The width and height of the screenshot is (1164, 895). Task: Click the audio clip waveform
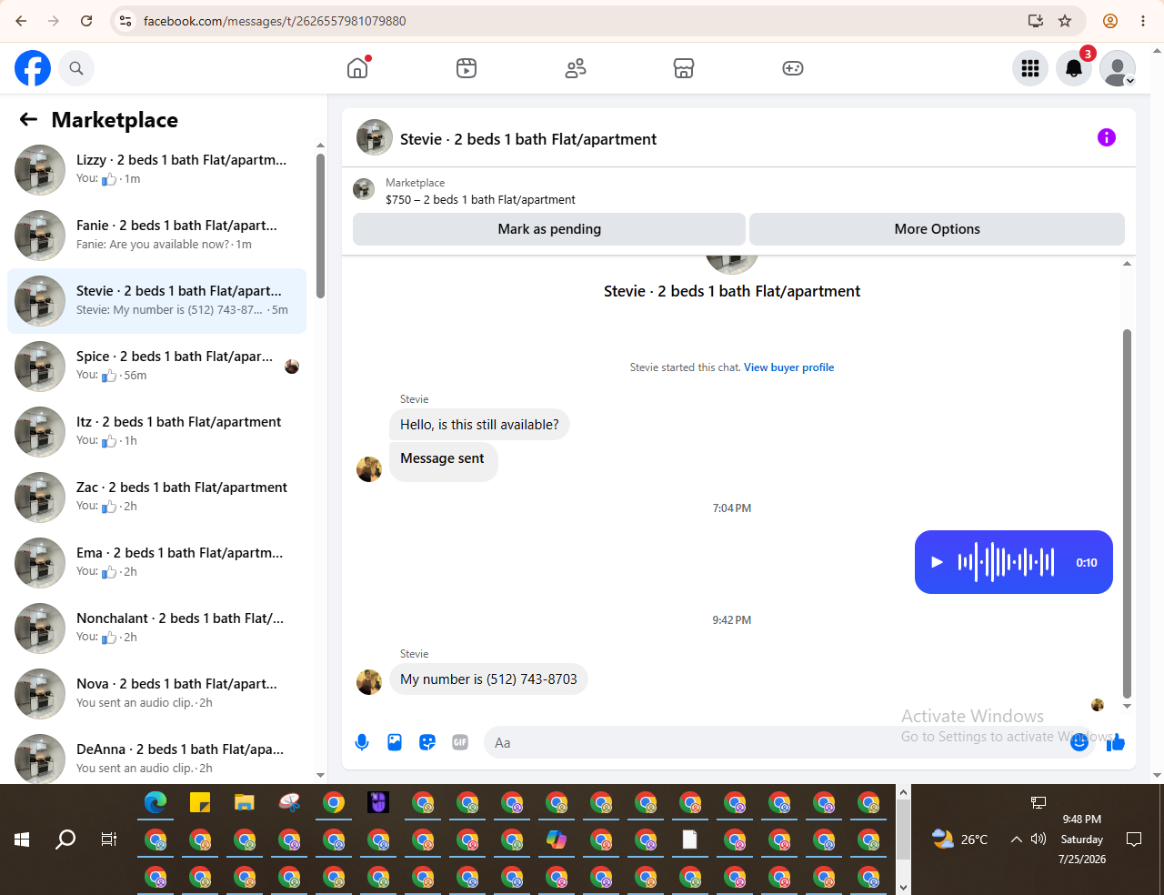[x=1006, y=562]
